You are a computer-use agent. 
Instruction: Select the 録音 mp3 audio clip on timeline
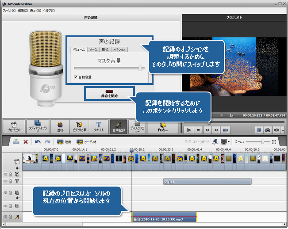(164, 217)
